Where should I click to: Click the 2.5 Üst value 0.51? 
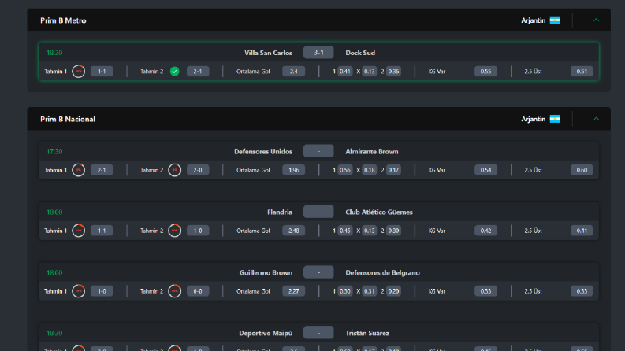point(582,72)
